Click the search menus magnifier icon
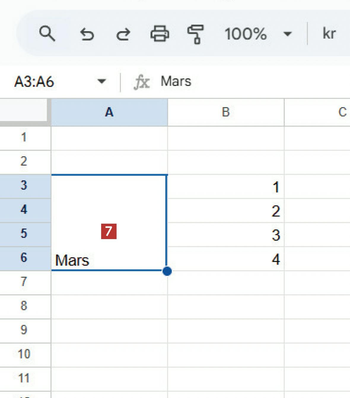 47,33
